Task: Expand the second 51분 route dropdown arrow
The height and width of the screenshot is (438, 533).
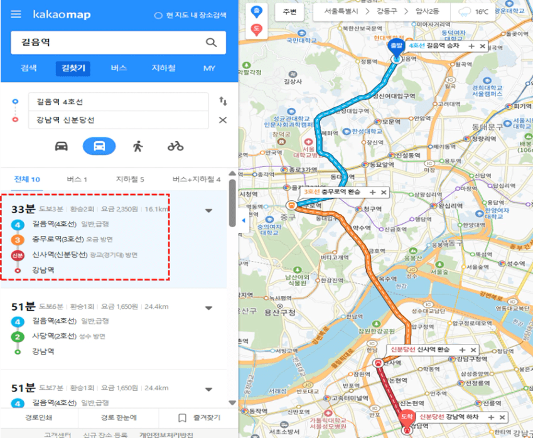Action: 208,390
